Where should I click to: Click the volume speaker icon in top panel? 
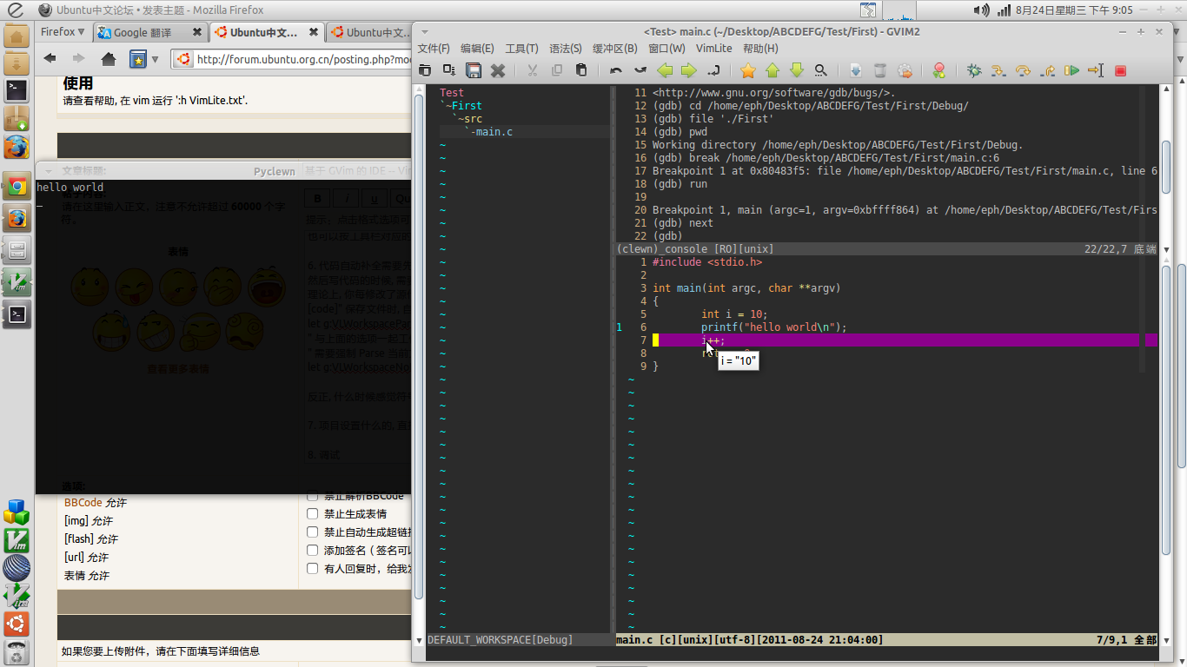point(982,10)
